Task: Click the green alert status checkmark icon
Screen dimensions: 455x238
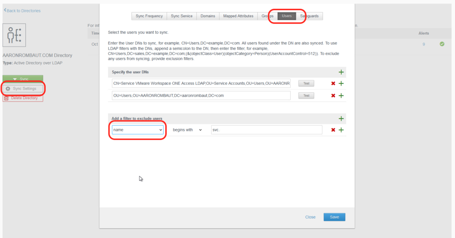Action: pyautogui.click(x=442, y=44)
